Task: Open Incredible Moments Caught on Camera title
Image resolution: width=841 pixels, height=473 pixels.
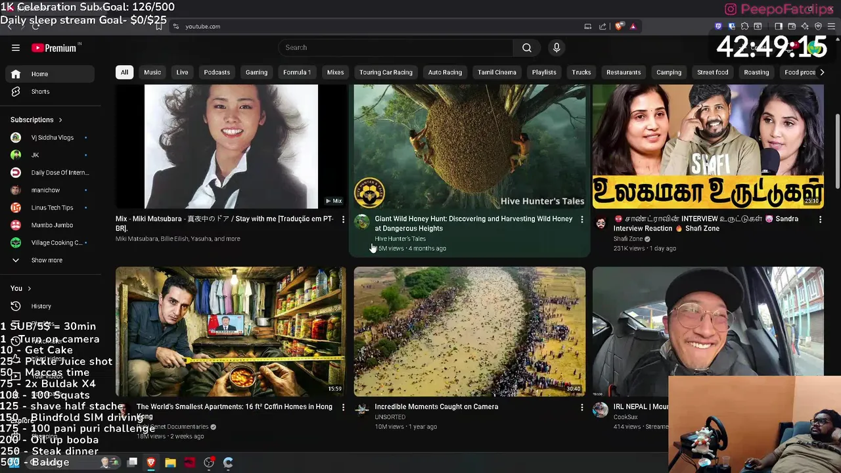Action: coord(436,407)
